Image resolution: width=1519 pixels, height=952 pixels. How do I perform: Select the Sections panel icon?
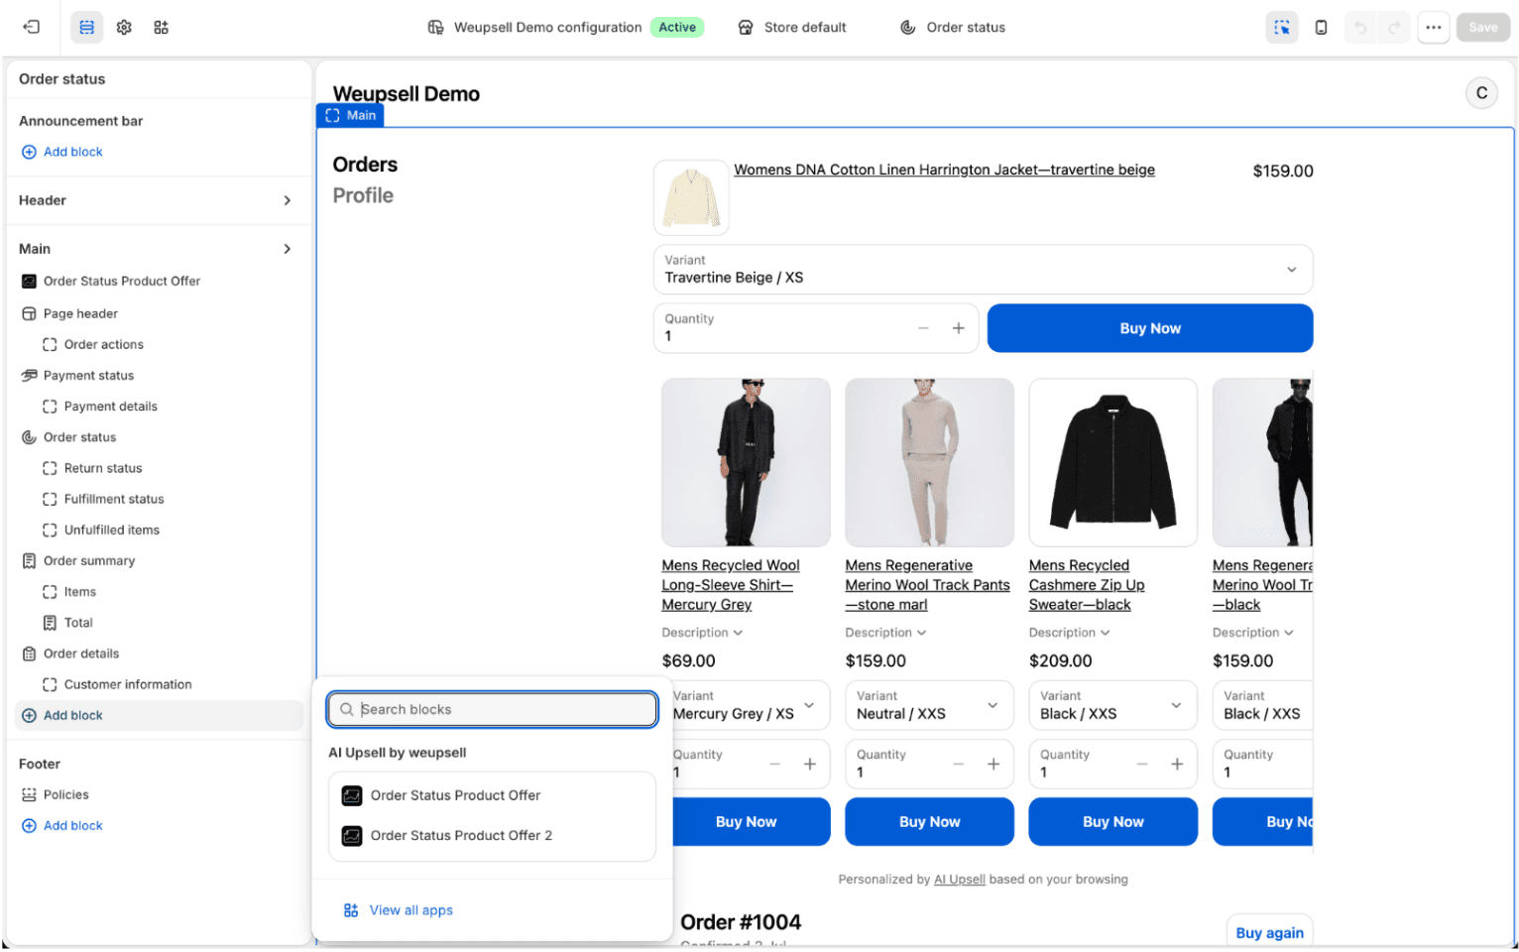(x=87, y=28)
